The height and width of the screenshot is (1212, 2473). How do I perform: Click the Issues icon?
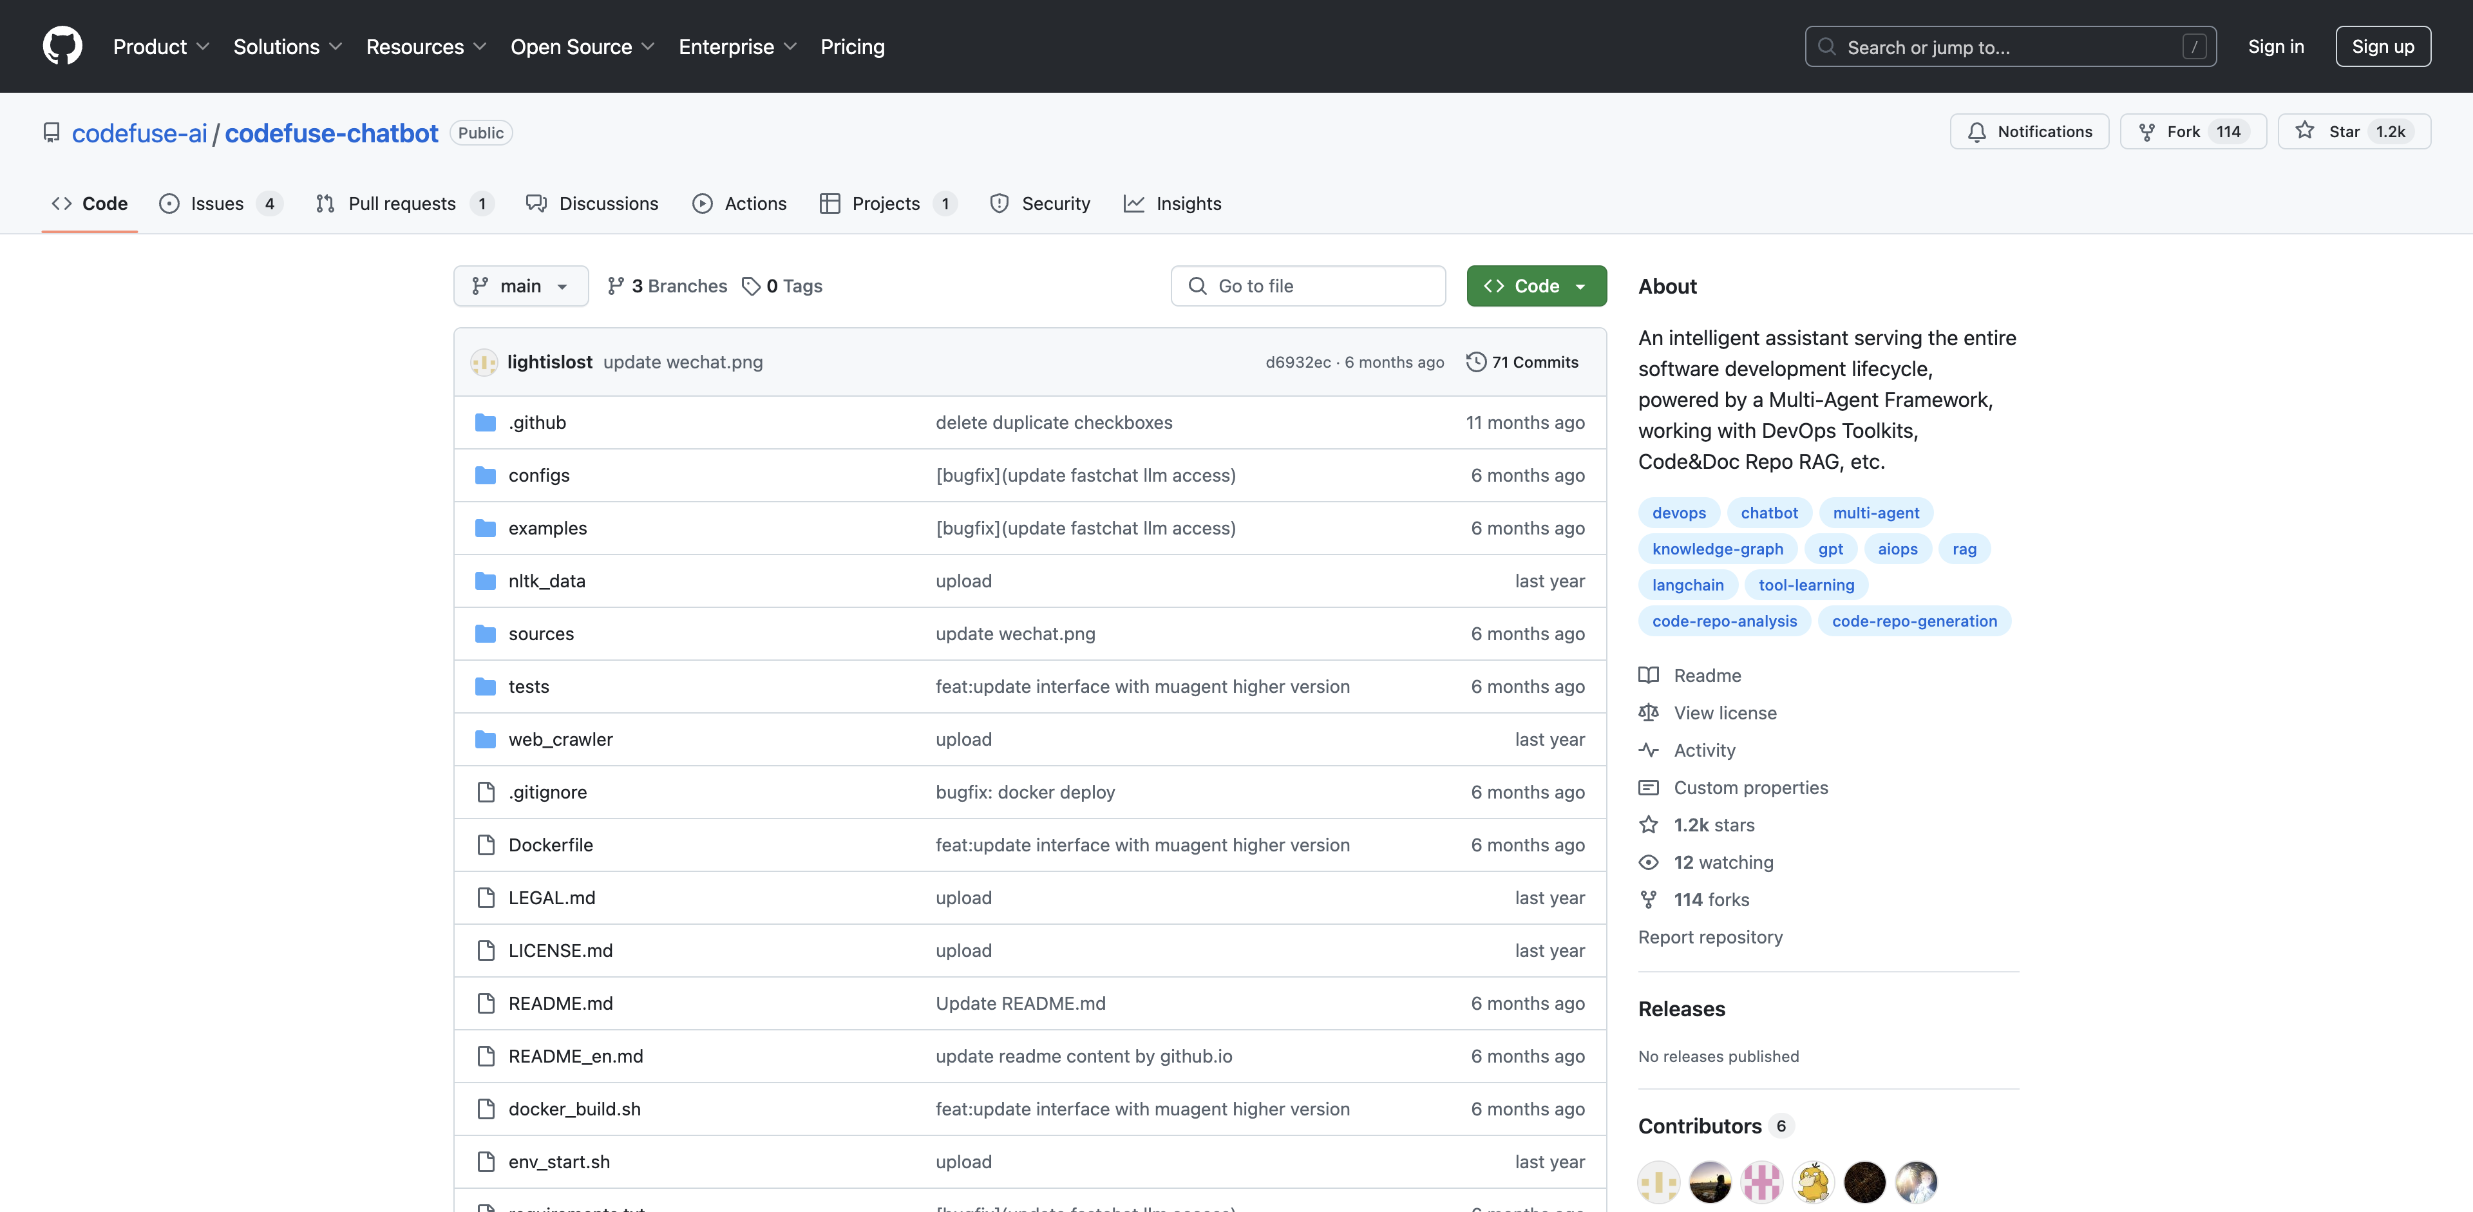point(169,202)
